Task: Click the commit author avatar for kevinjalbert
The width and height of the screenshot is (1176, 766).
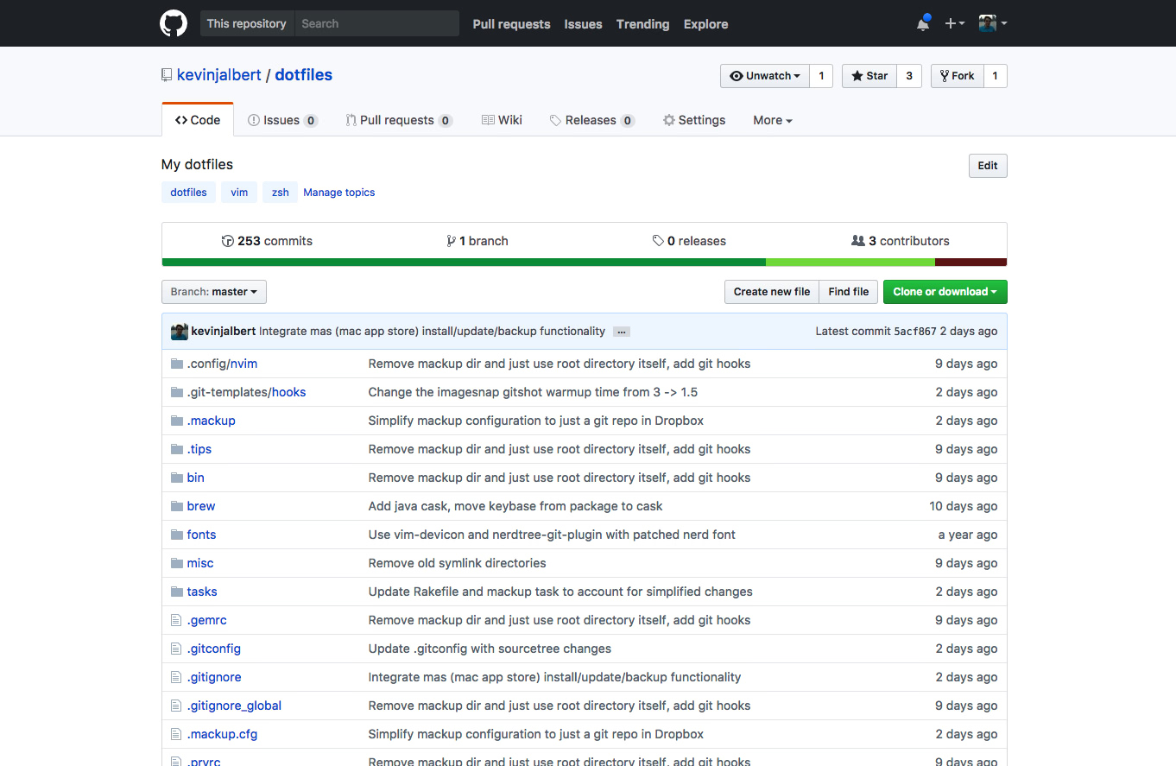Action: pyautogui.click(x=179, y=332)
